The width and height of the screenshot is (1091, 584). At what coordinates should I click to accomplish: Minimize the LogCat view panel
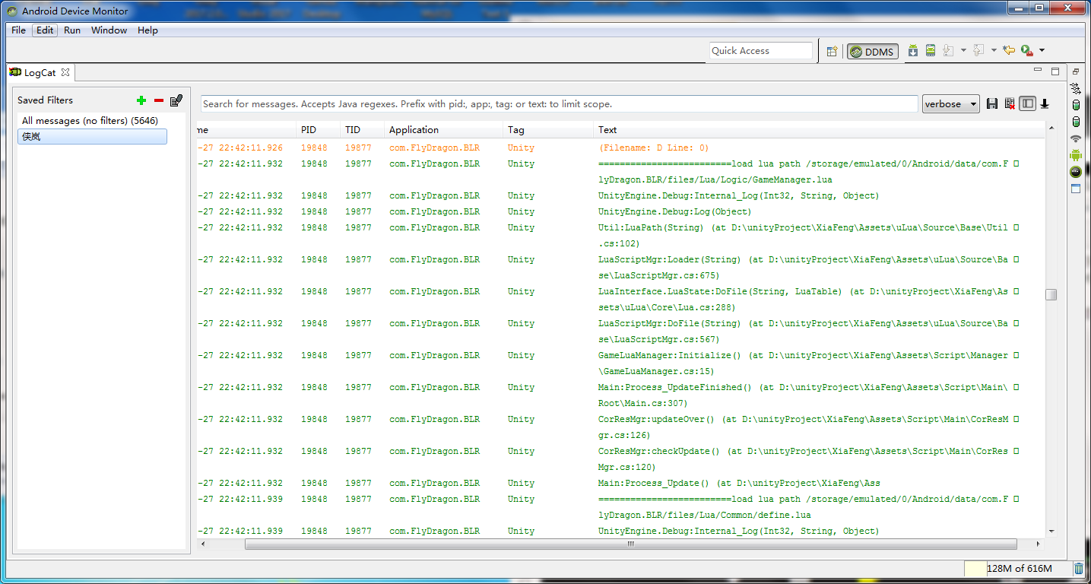click(x=1038, y=71)
